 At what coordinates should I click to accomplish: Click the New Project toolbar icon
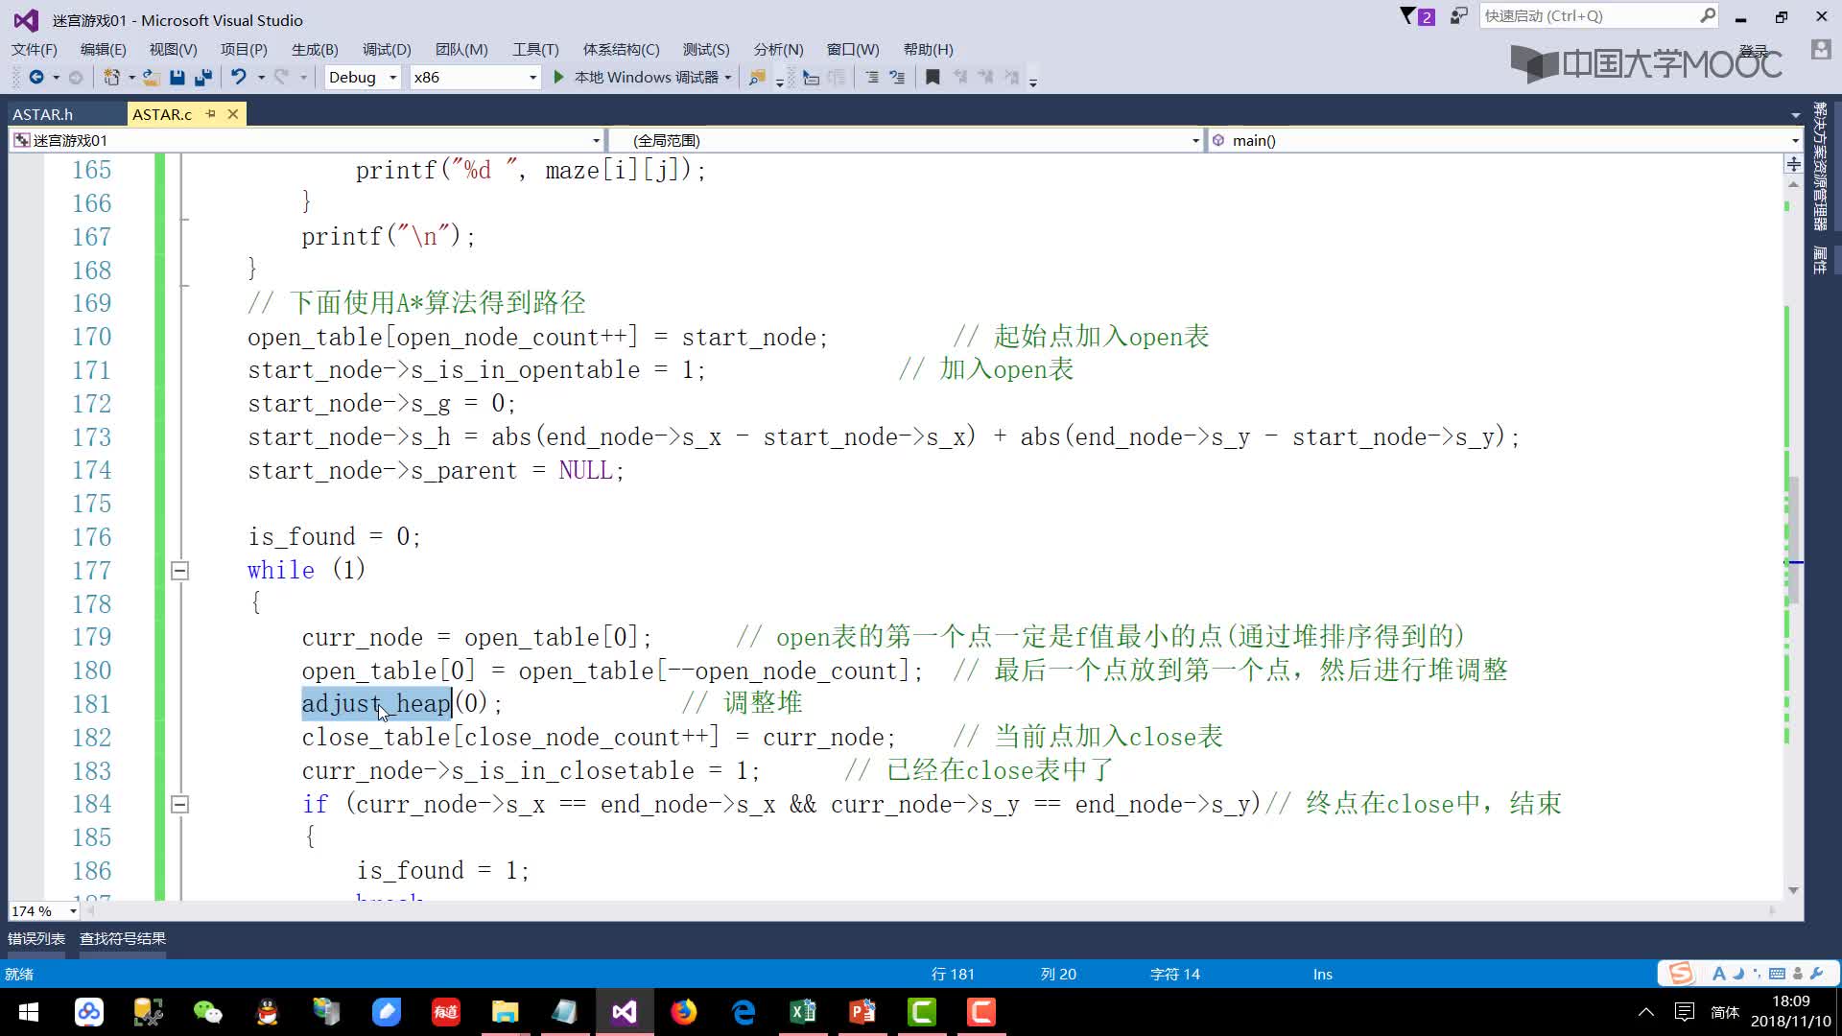pos(112,77)
